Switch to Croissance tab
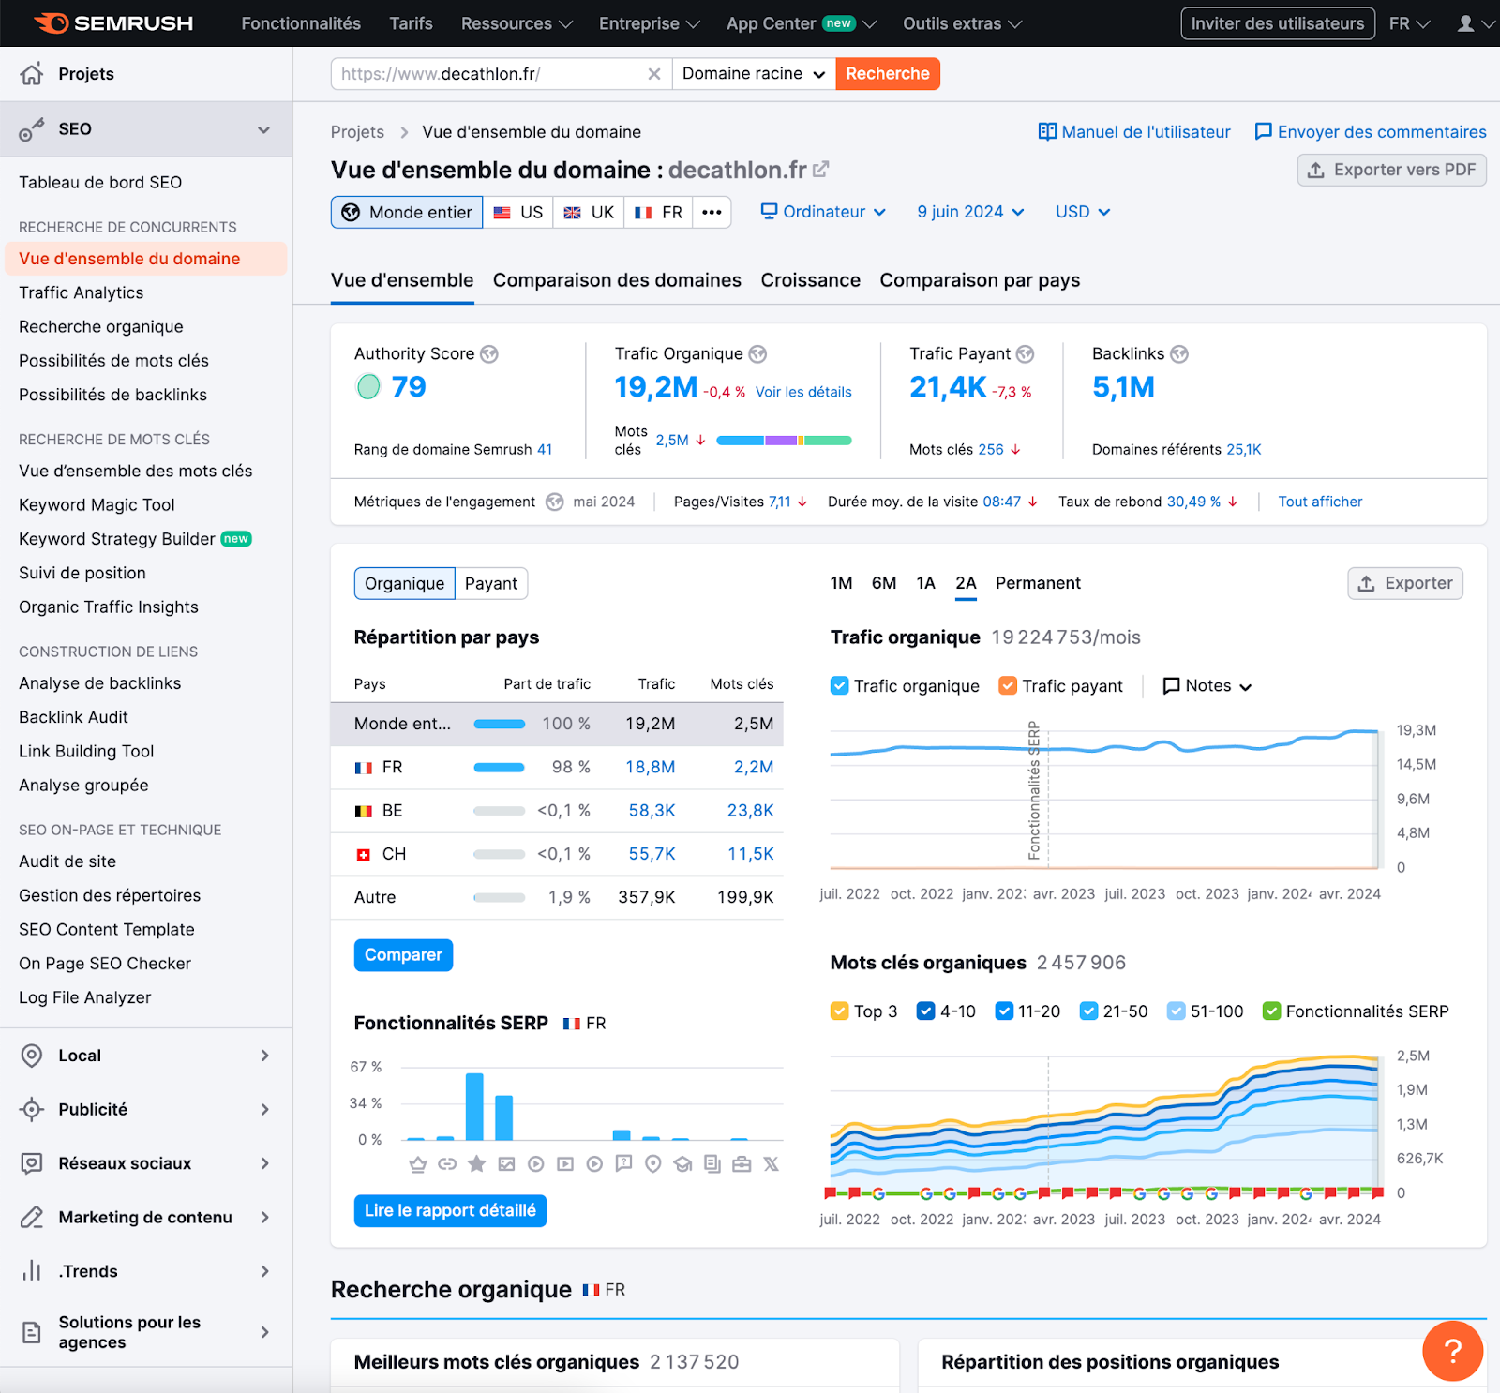The width and height of the screenshot is (1500, 1393). pos(811,280)
